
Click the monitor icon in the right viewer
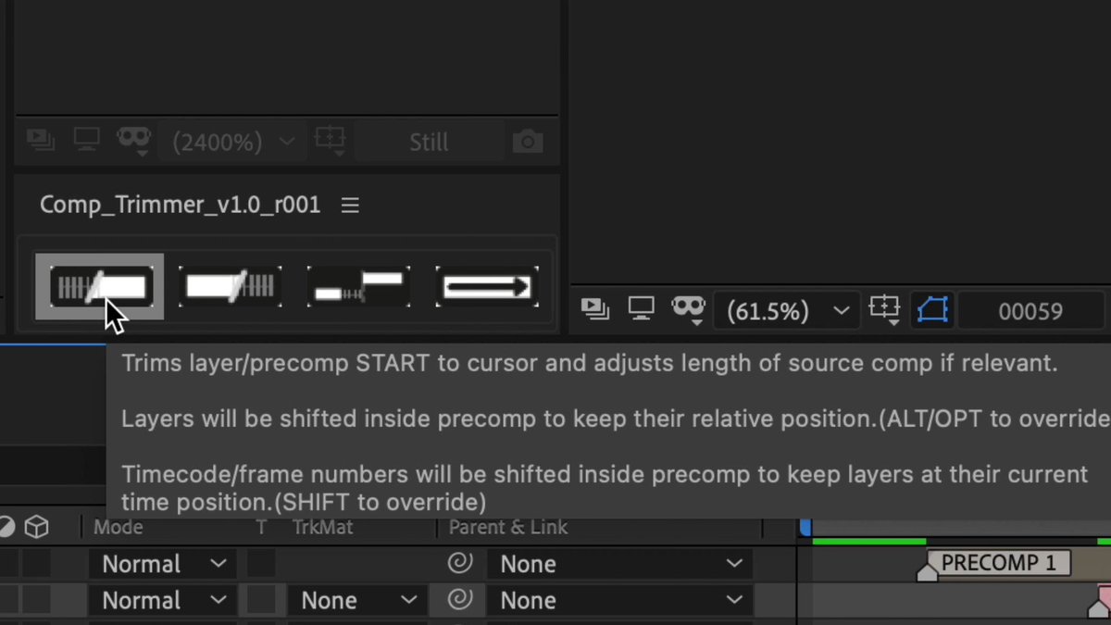pos(641,309)
